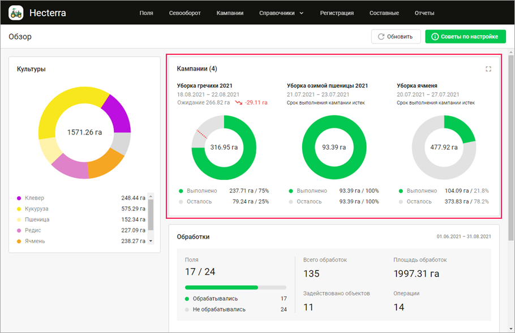Click the Кукуруза legend entry
515x333 pixels.
click(35, 209)
